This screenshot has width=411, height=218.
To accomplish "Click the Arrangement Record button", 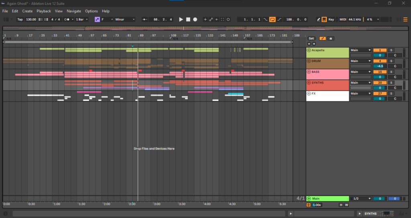I will coord(195,19).
